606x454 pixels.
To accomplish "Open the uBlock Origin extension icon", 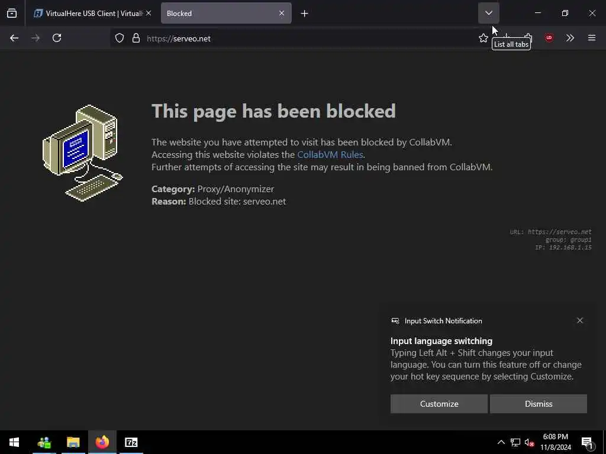I will (x=549, y=38).
